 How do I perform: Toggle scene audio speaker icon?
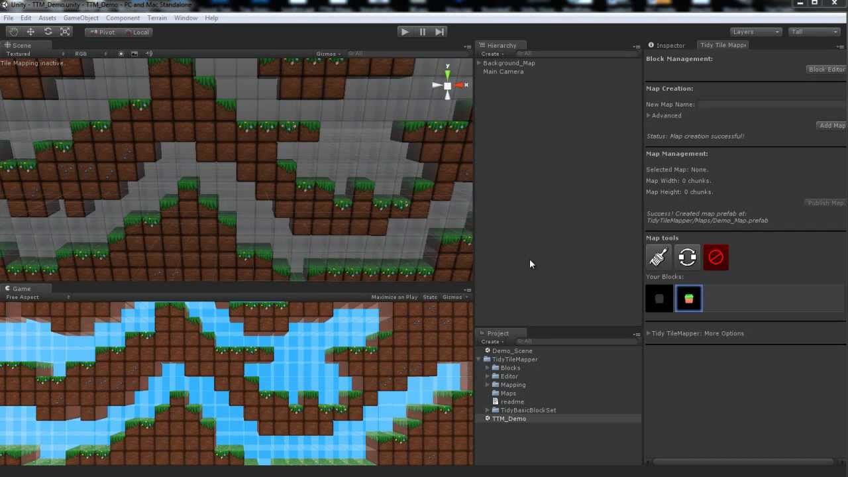click(x=149, y=54)
